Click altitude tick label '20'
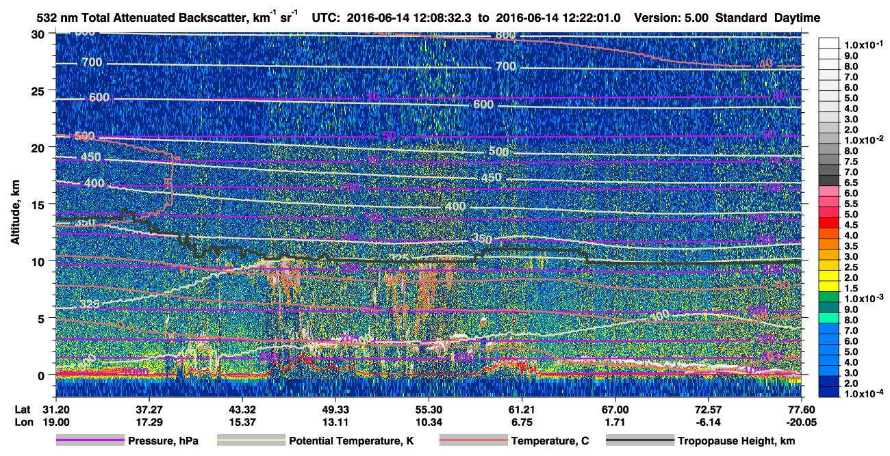Image resolution: width=890 pixels, height=456 pixels. click(40, 147)
